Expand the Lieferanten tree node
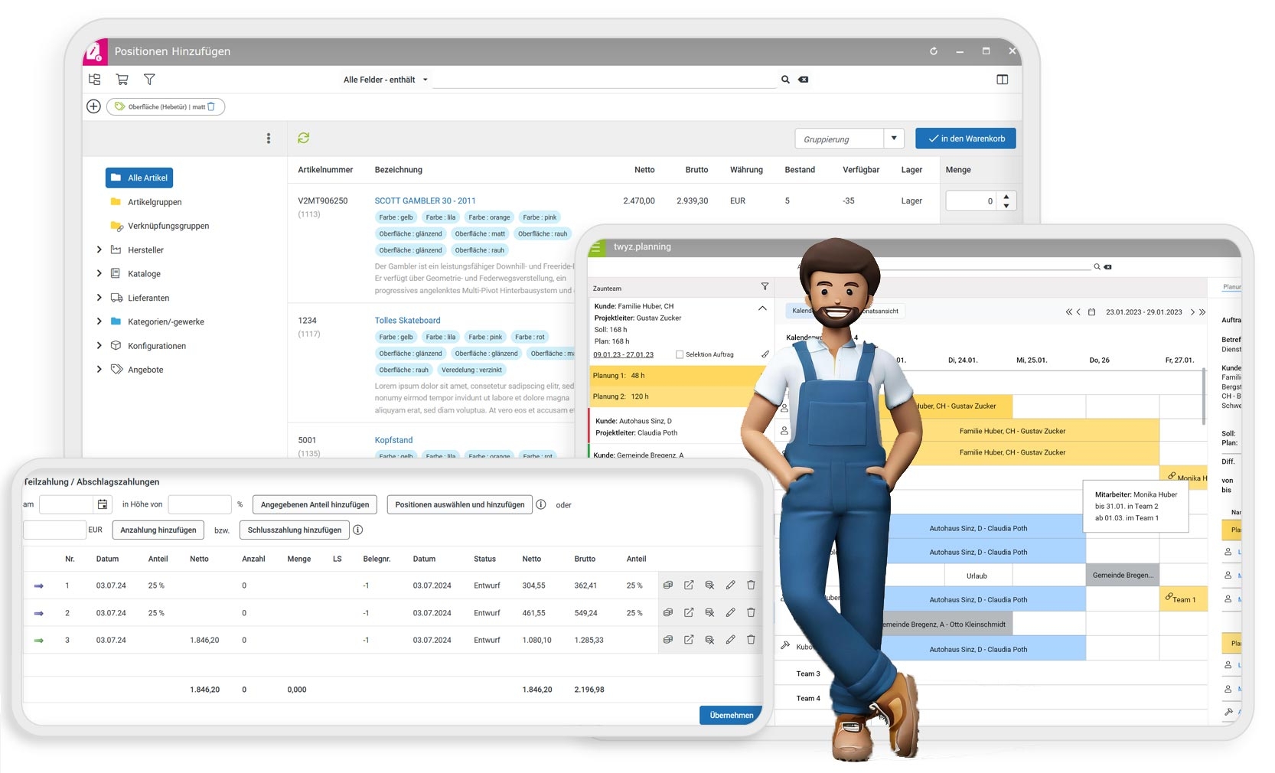 [x=99, y=298]
